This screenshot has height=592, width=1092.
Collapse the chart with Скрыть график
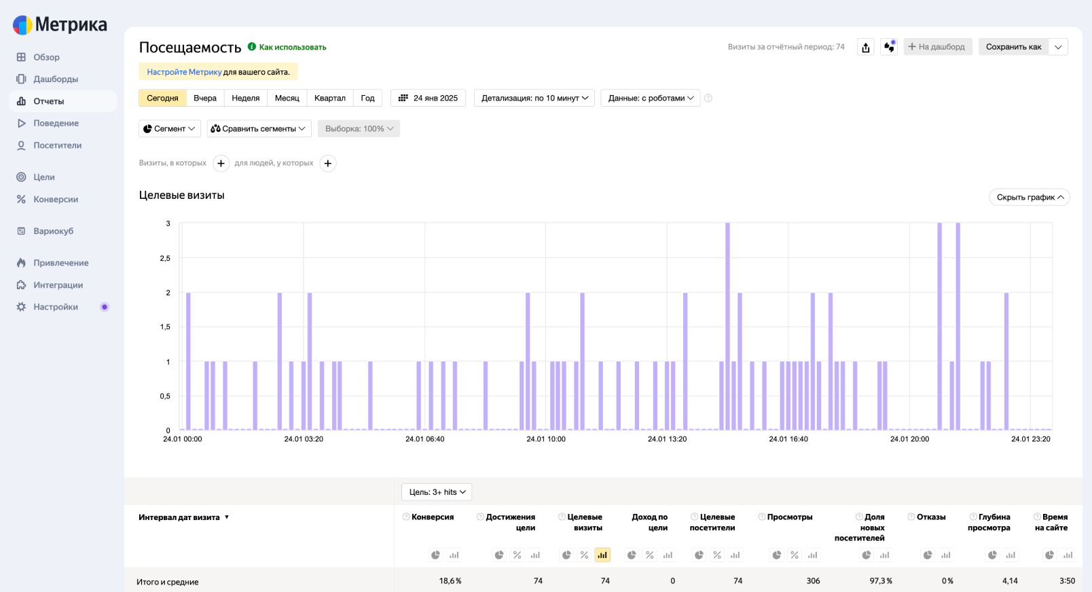pyautogui.click(x=1030, y=197)
